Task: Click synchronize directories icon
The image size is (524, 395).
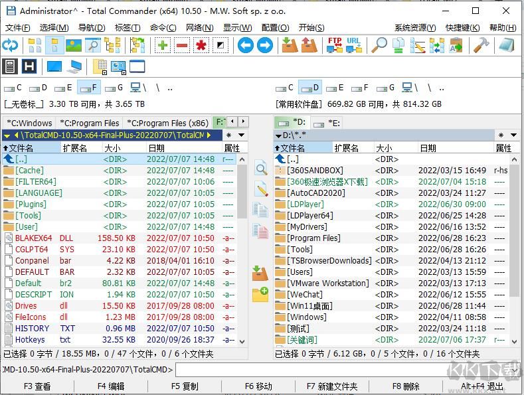Action: pyautogui.click(x=437, y=45)
